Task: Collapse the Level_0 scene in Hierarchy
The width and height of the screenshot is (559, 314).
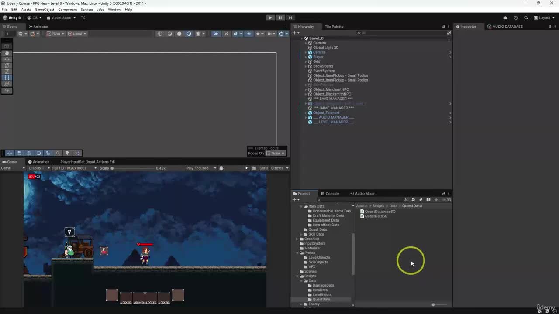Action: 301,38
